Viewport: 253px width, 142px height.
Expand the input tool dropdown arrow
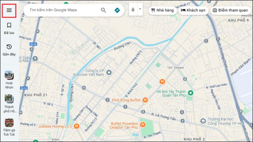(x=140, y=9)
